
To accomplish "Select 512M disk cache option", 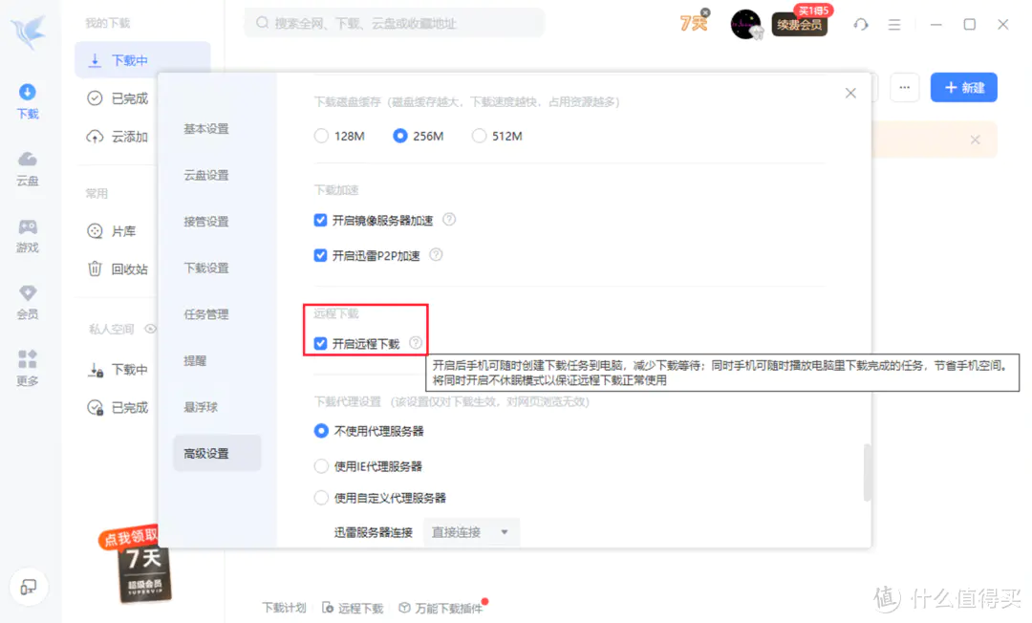I will point(498,137).
